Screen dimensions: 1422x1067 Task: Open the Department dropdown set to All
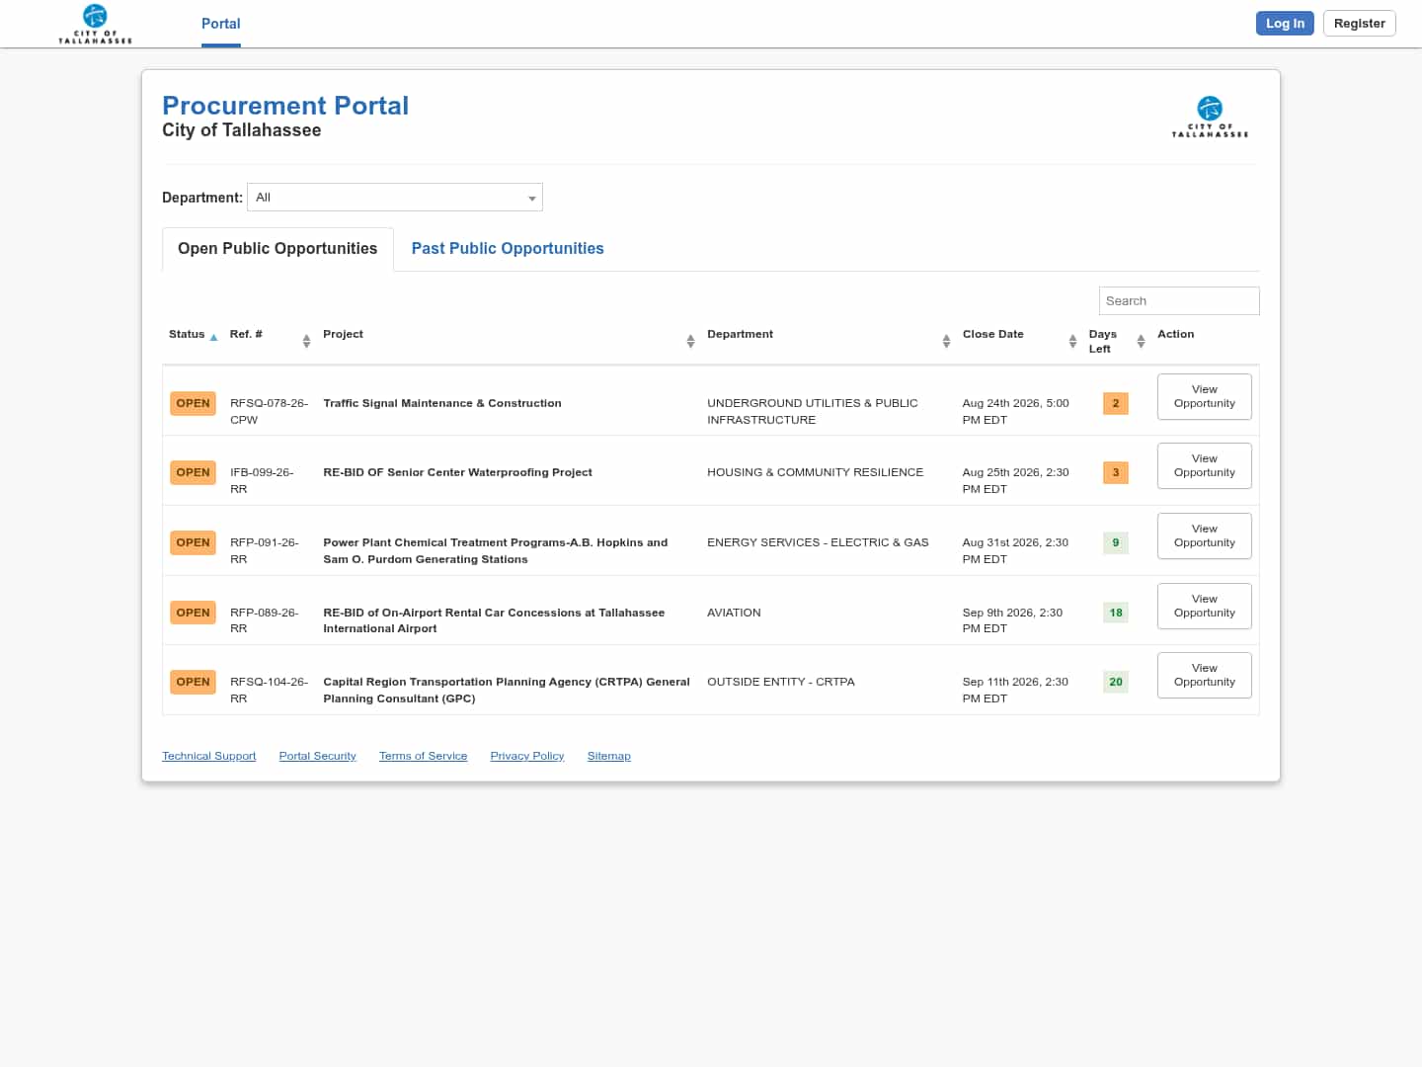(395, 198)
